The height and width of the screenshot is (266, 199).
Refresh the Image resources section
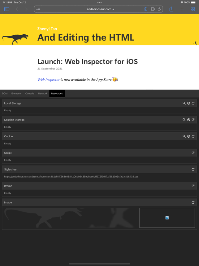pos(193,202)
